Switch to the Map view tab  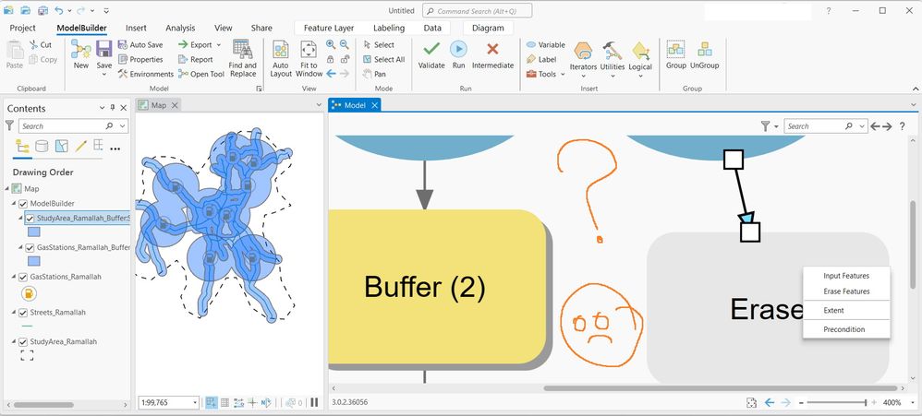[x=158, y=105]
